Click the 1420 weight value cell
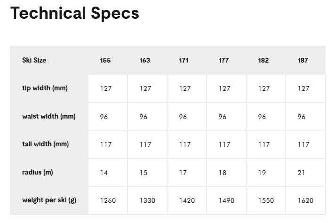Screen dimensions: 336x223 coord(187,200)
